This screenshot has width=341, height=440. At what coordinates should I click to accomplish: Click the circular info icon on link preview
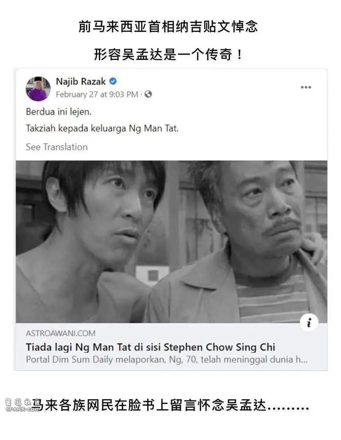[x=309, y=322]
